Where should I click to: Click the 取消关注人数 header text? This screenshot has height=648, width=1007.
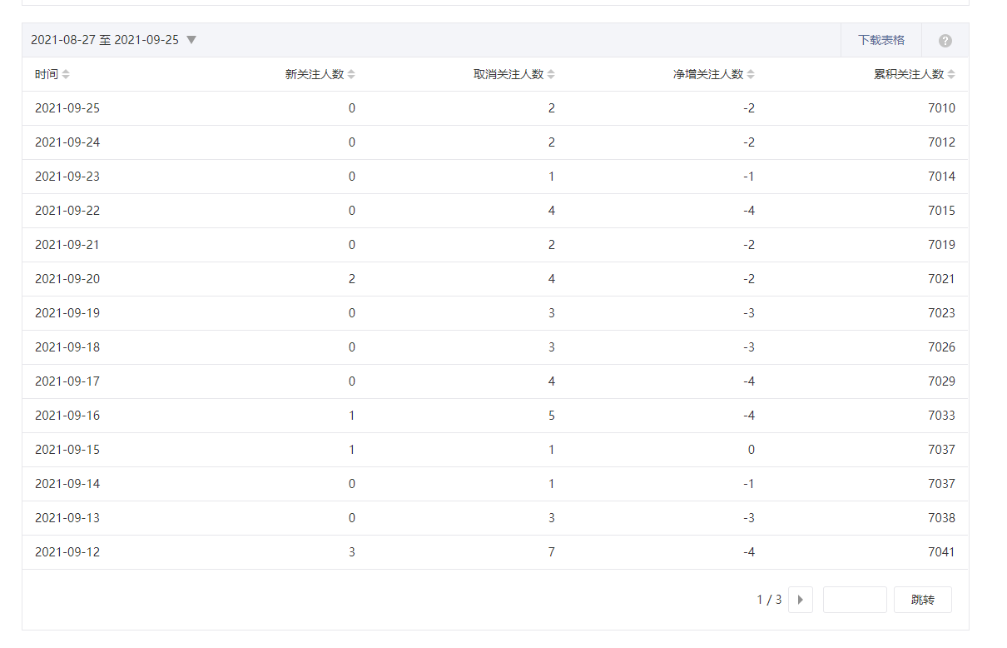click(508, 74)
